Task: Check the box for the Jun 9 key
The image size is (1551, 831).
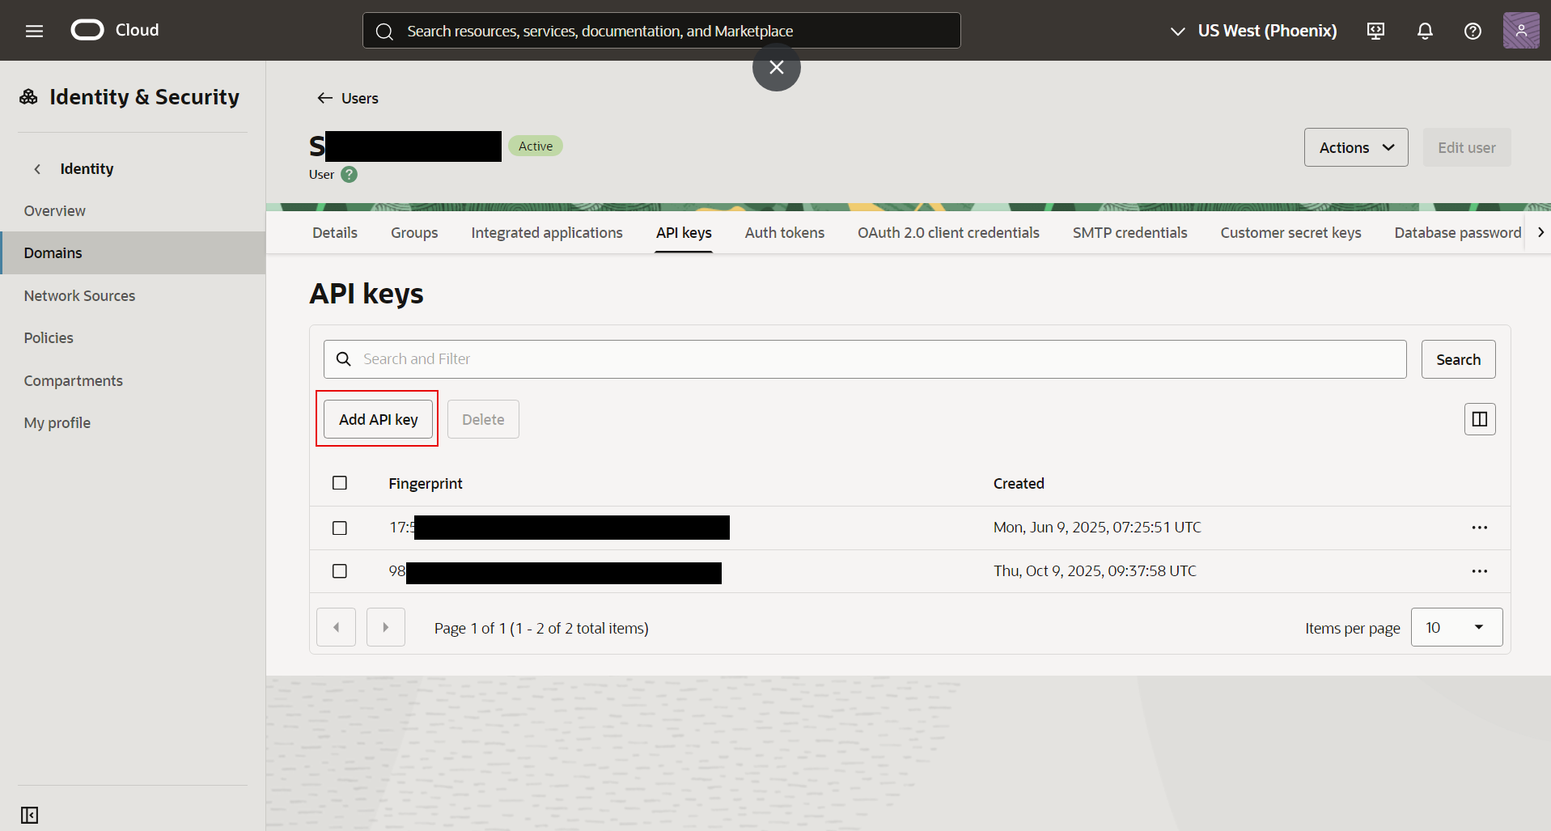Action: coord(340,528)
